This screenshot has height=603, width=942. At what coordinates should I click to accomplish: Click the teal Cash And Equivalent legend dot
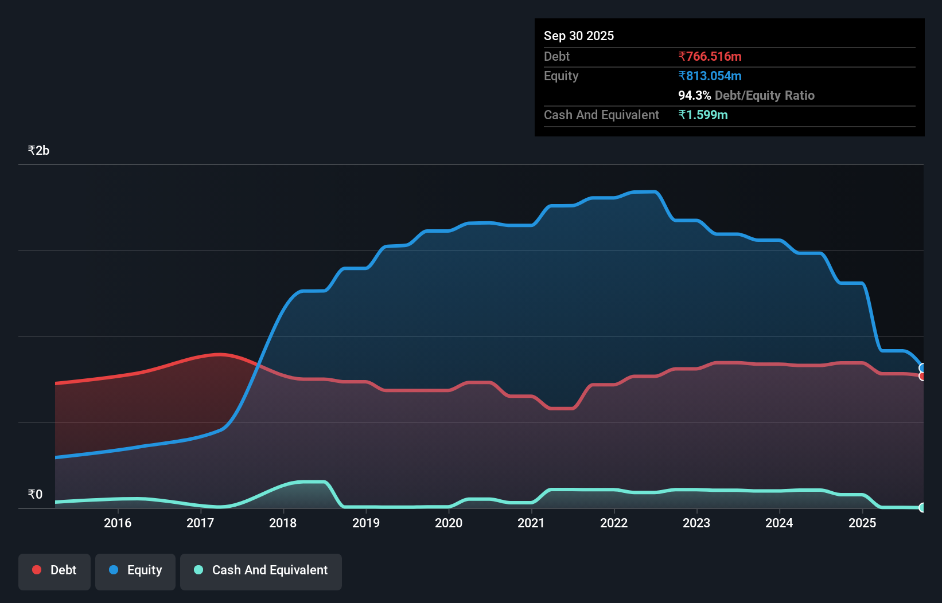(198, 570)
